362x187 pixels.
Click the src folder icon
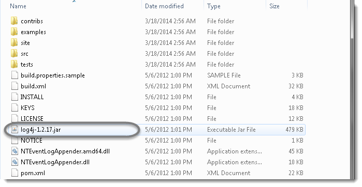(15, 53)
